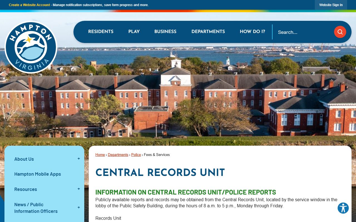Viewport: 356px width, 222px height.
Task: Expand the About Us submenu
Action: (79, 159)
